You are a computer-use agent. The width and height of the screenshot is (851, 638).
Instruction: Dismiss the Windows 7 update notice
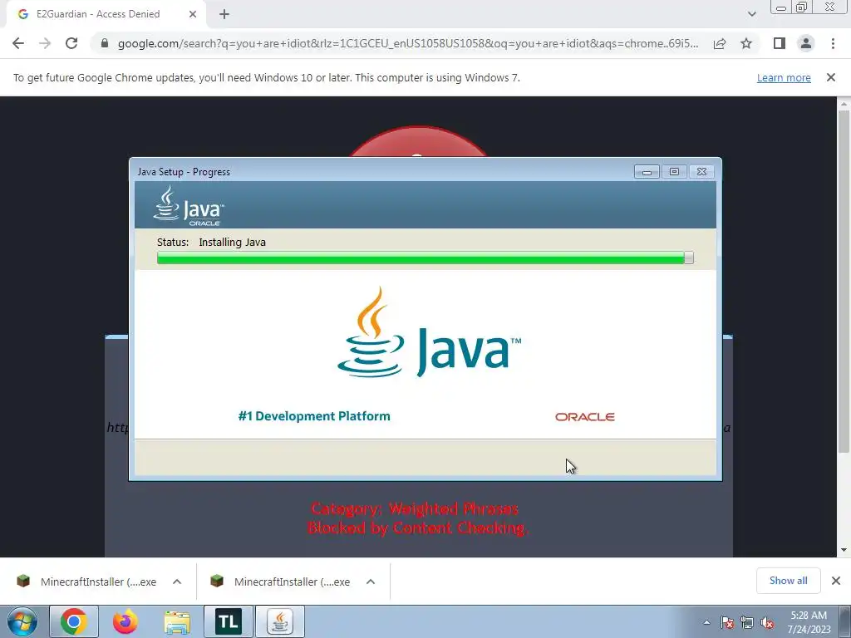click(830, 77)
